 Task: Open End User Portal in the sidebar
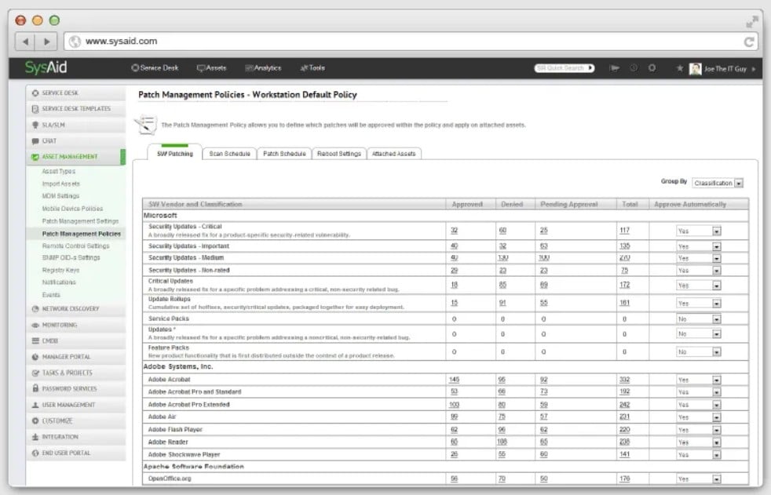point(75,453)
